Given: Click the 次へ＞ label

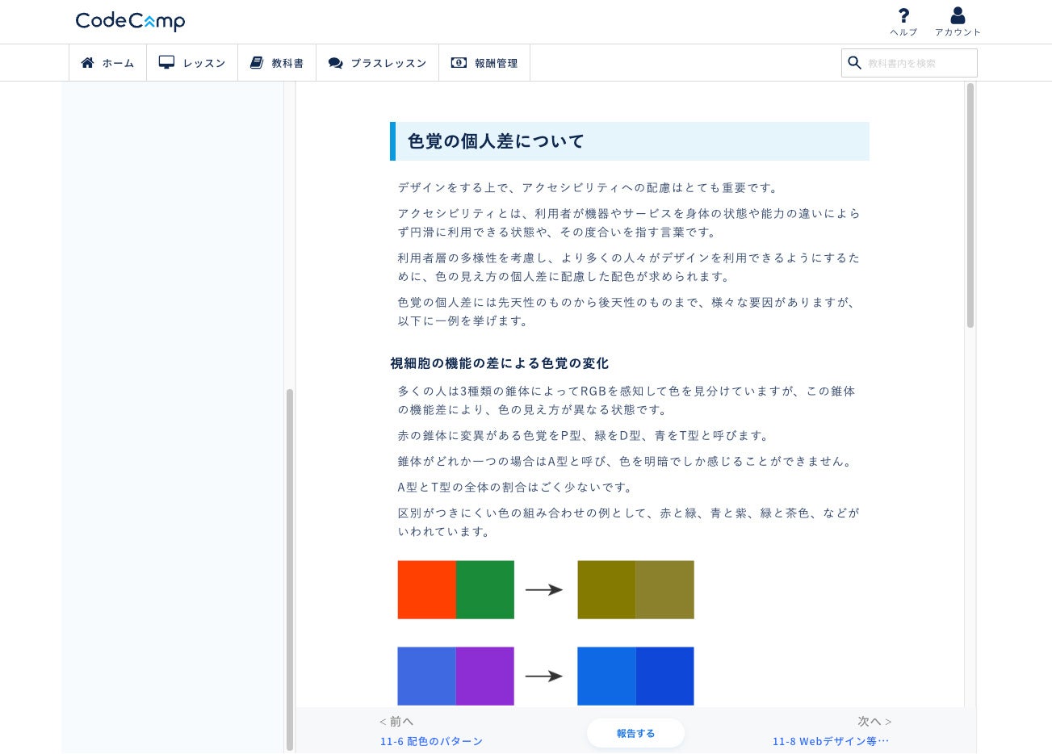Looking at the screenshot, I should 875,721.
